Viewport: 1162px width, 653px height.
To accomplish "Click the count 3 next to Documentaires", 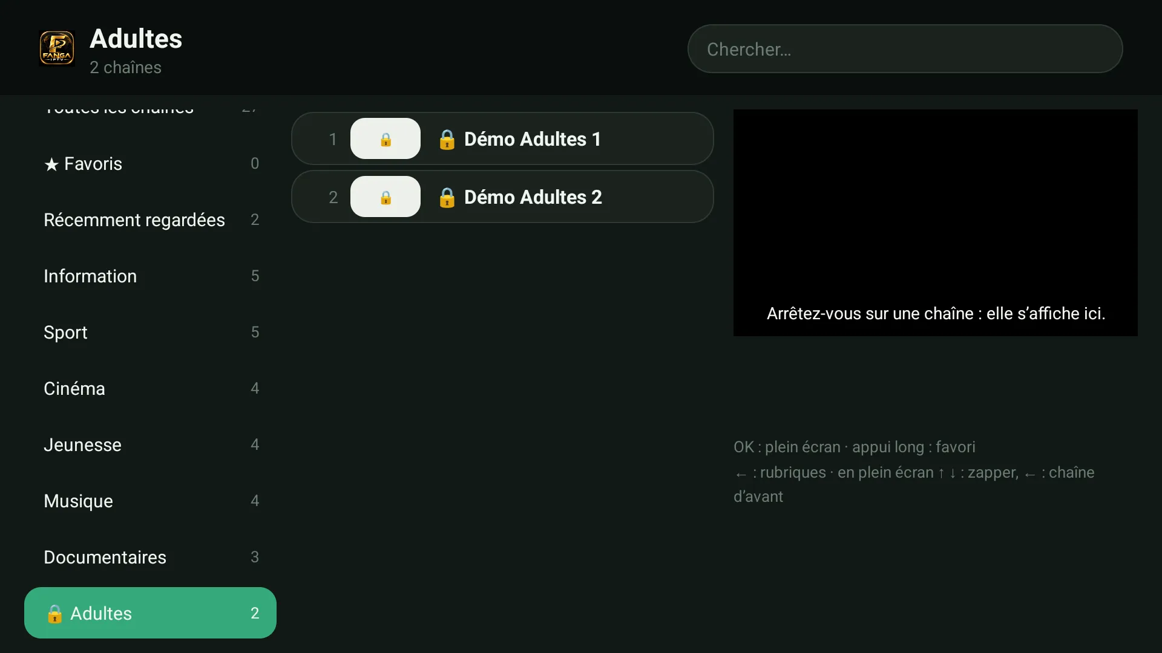I will click(255, 557).
